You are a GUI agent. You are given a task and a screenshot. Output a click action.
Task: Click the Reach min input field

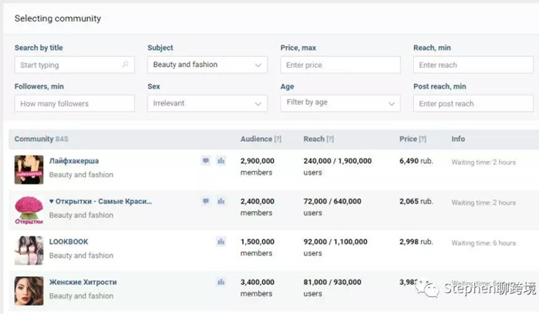tap(473, 65)
